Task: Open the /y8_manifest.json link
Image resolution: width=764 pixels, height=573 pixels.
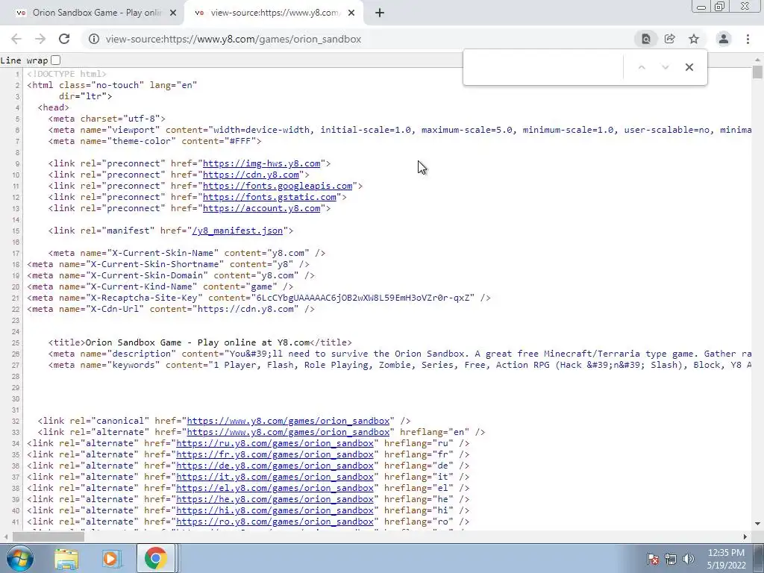Action: [x=237, y=231]
